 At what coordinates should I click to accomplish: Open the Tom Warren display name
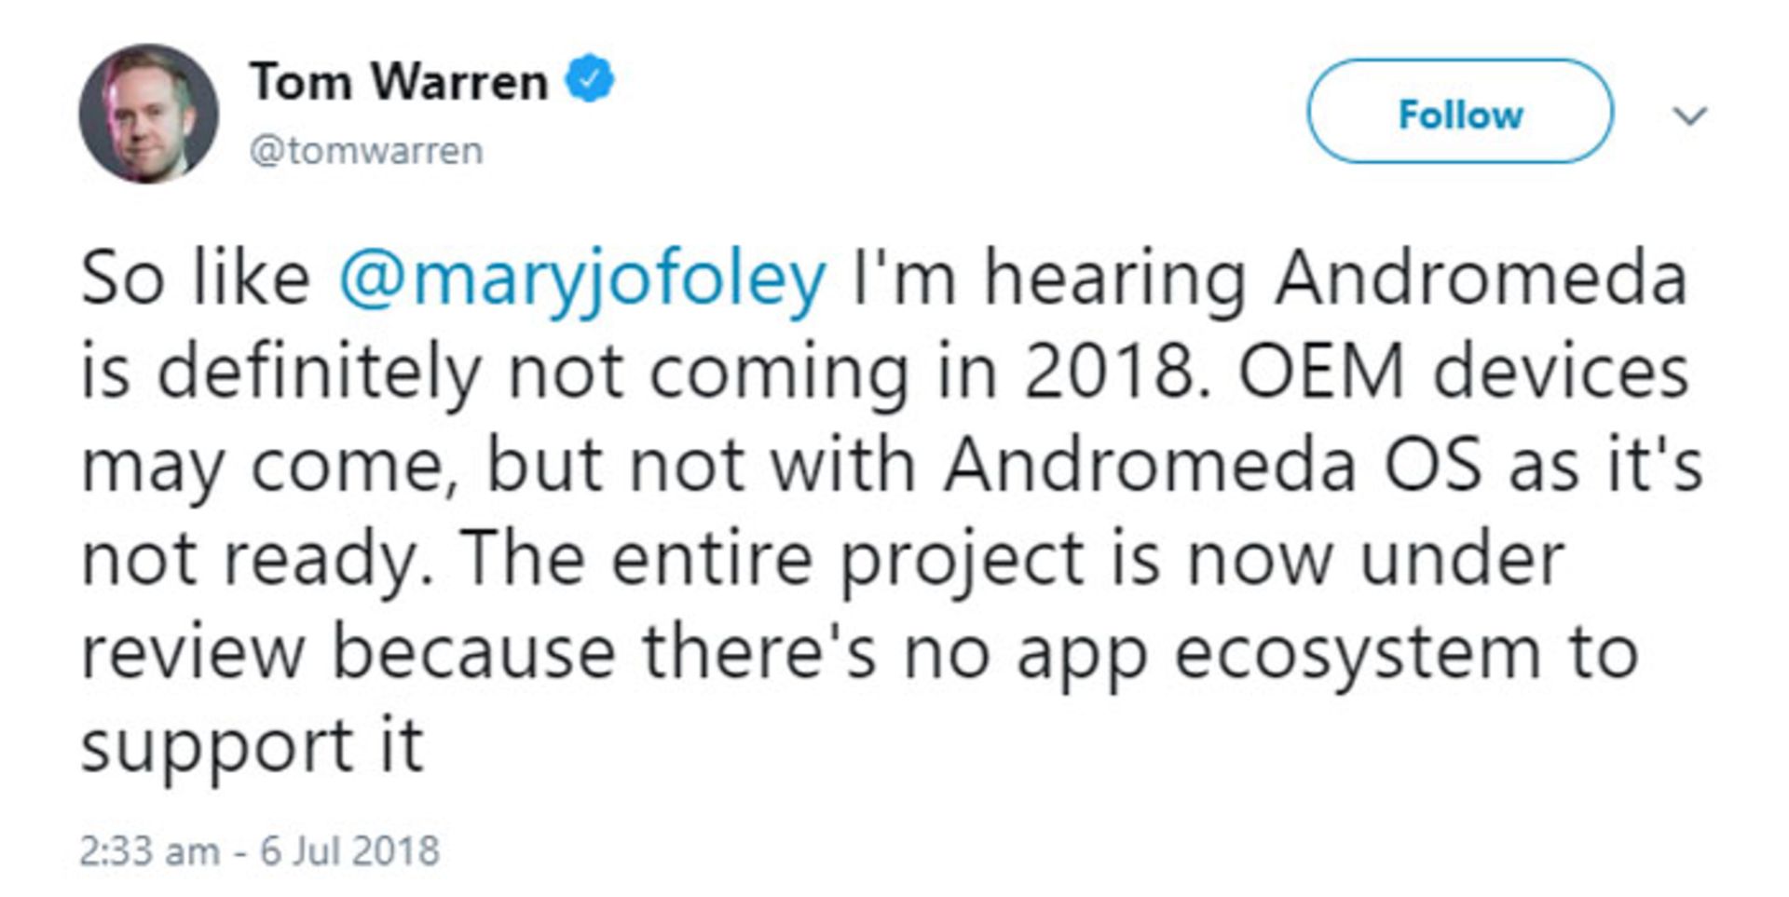click(398, 82)
